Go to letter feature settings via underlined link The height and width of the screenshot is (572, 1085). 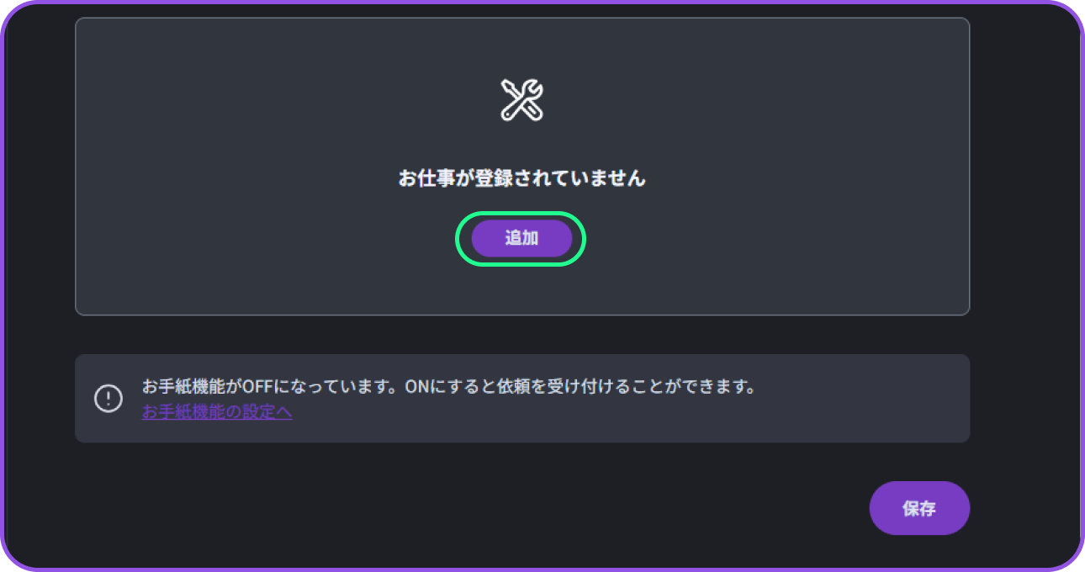(x=217, y=412)
